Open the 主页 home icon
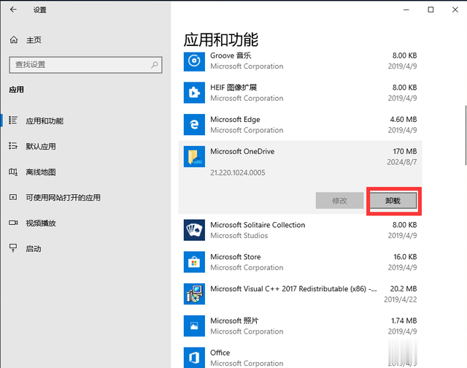The image size is (467, 368). click(14, 39)
